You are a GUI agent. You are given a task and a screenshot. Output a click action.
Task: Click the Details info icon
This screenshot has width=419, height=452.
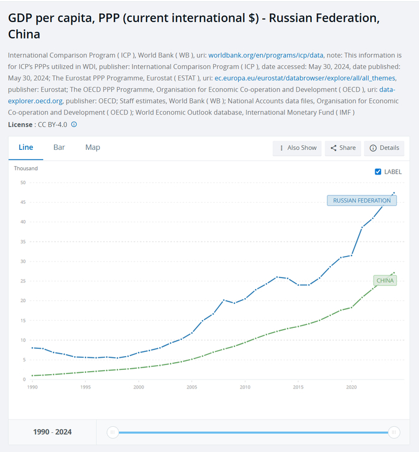click(x=373, y=148)
